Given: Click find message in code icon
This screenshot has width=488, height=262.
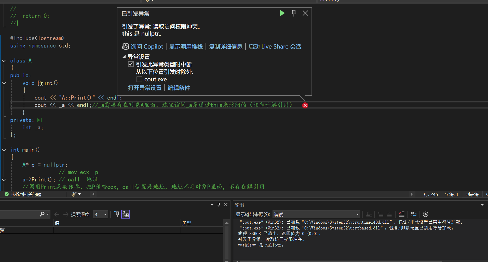Looking at the screenshot, I should tap(369, 214).
